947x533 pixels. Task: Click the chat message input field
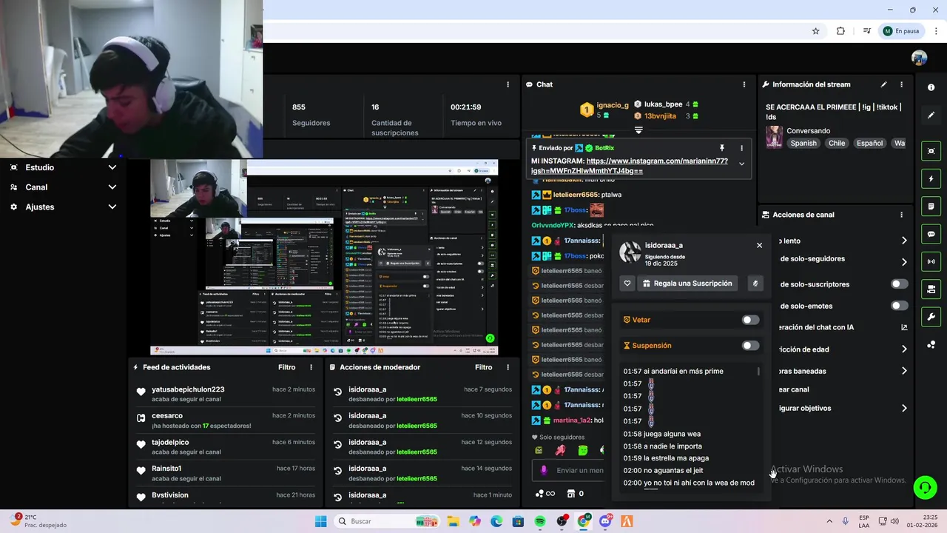[568, 470]
